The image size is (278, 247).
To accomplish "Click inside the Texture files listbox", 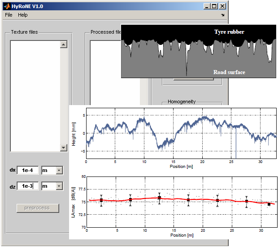I will 35,96.
